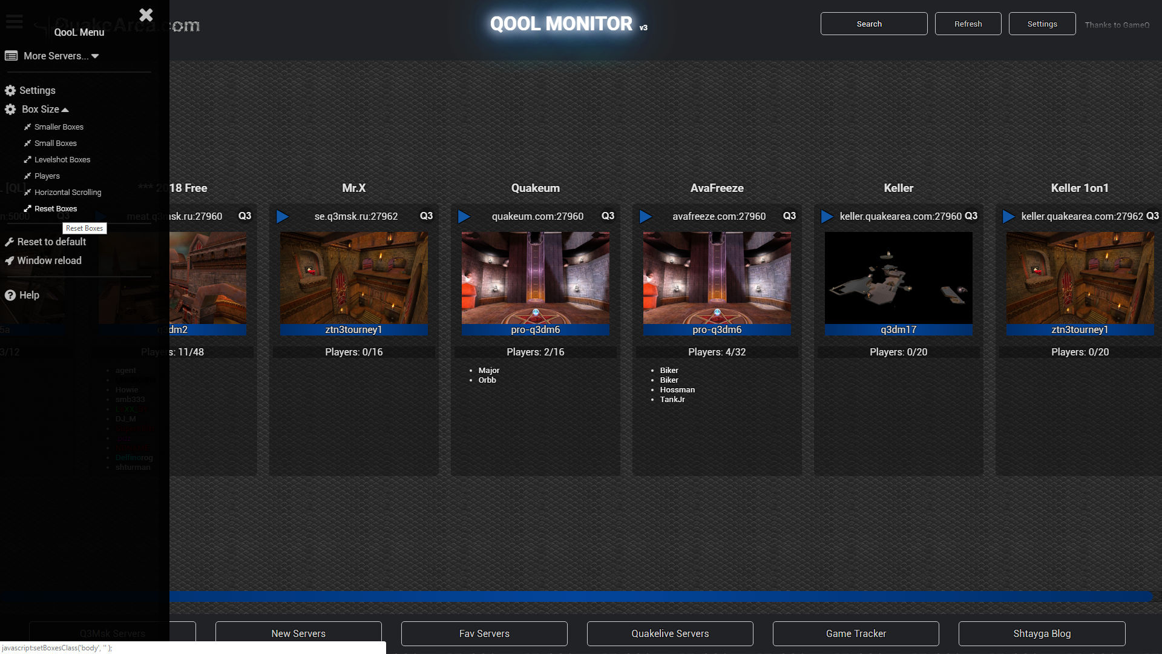Click the expand icon beside Reset Boxes

[x=27, y=208]
